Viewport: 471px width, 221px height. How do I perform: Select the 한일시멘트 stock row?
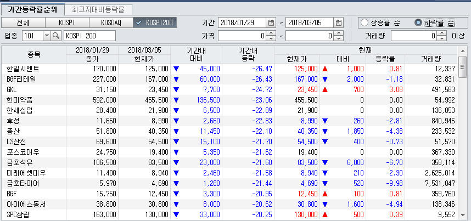229,69
